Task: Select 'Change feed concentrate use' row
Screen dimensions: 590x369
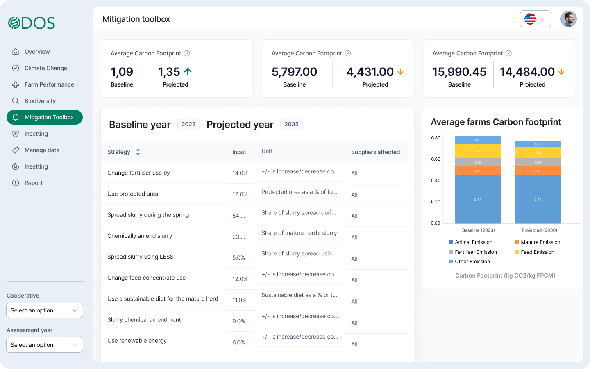Action: [163, 278]
